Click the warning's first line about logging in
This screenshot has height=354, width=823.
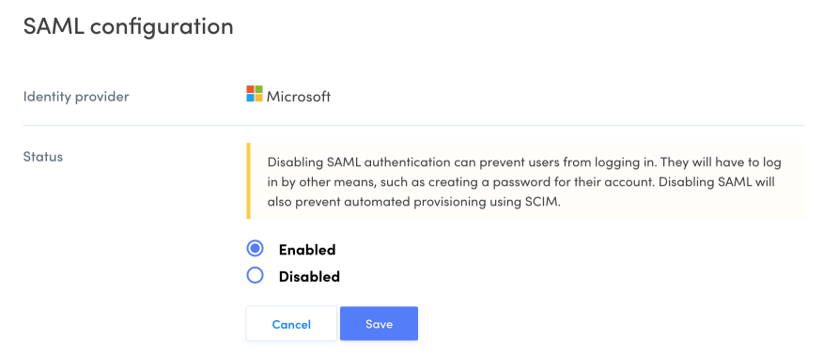pos(524,162)
